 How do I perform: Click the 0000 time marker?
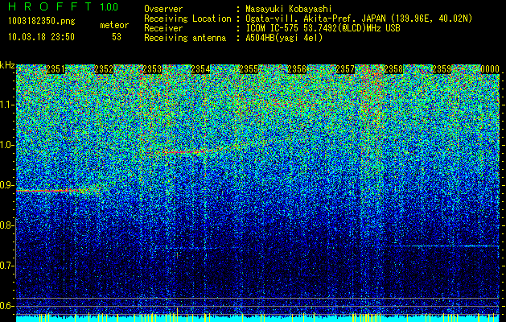pyautogui.click(x=490, y=69)
